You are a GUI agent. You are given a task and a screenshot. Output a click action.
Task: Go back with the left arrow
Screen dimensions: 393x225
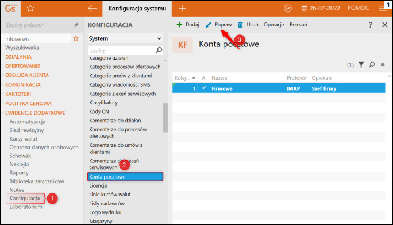click(93, 9)
